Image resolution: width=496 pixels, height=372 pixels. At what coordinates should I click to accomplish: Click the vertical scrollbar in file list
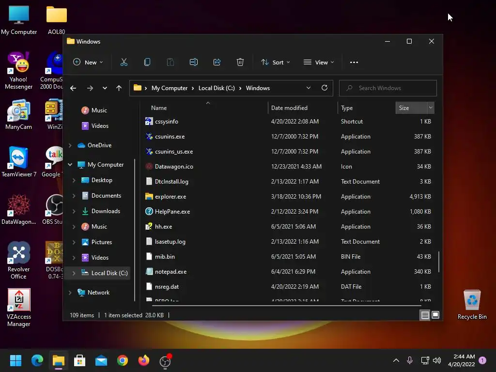coord(439,262)
